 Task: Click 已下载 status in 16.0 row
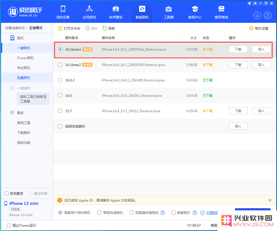(x=208, y=95)
